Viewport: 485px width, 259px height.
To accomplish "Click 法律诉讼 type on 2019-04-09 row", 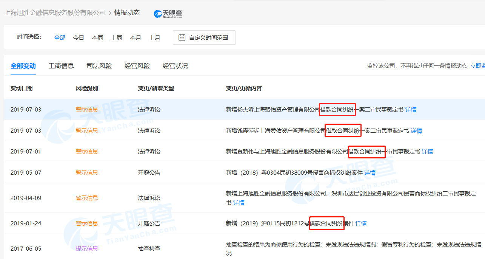I will [x=149, y=198].
